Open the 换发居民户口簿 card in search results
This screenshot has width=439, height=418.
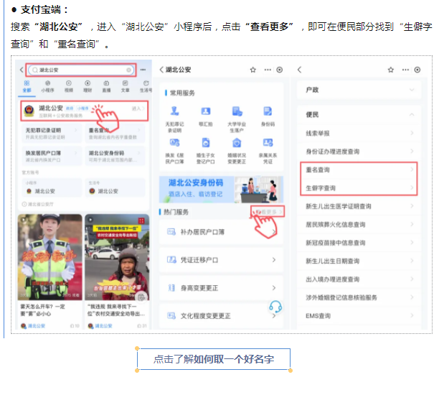pyautogui.click(x=52, y=156)
